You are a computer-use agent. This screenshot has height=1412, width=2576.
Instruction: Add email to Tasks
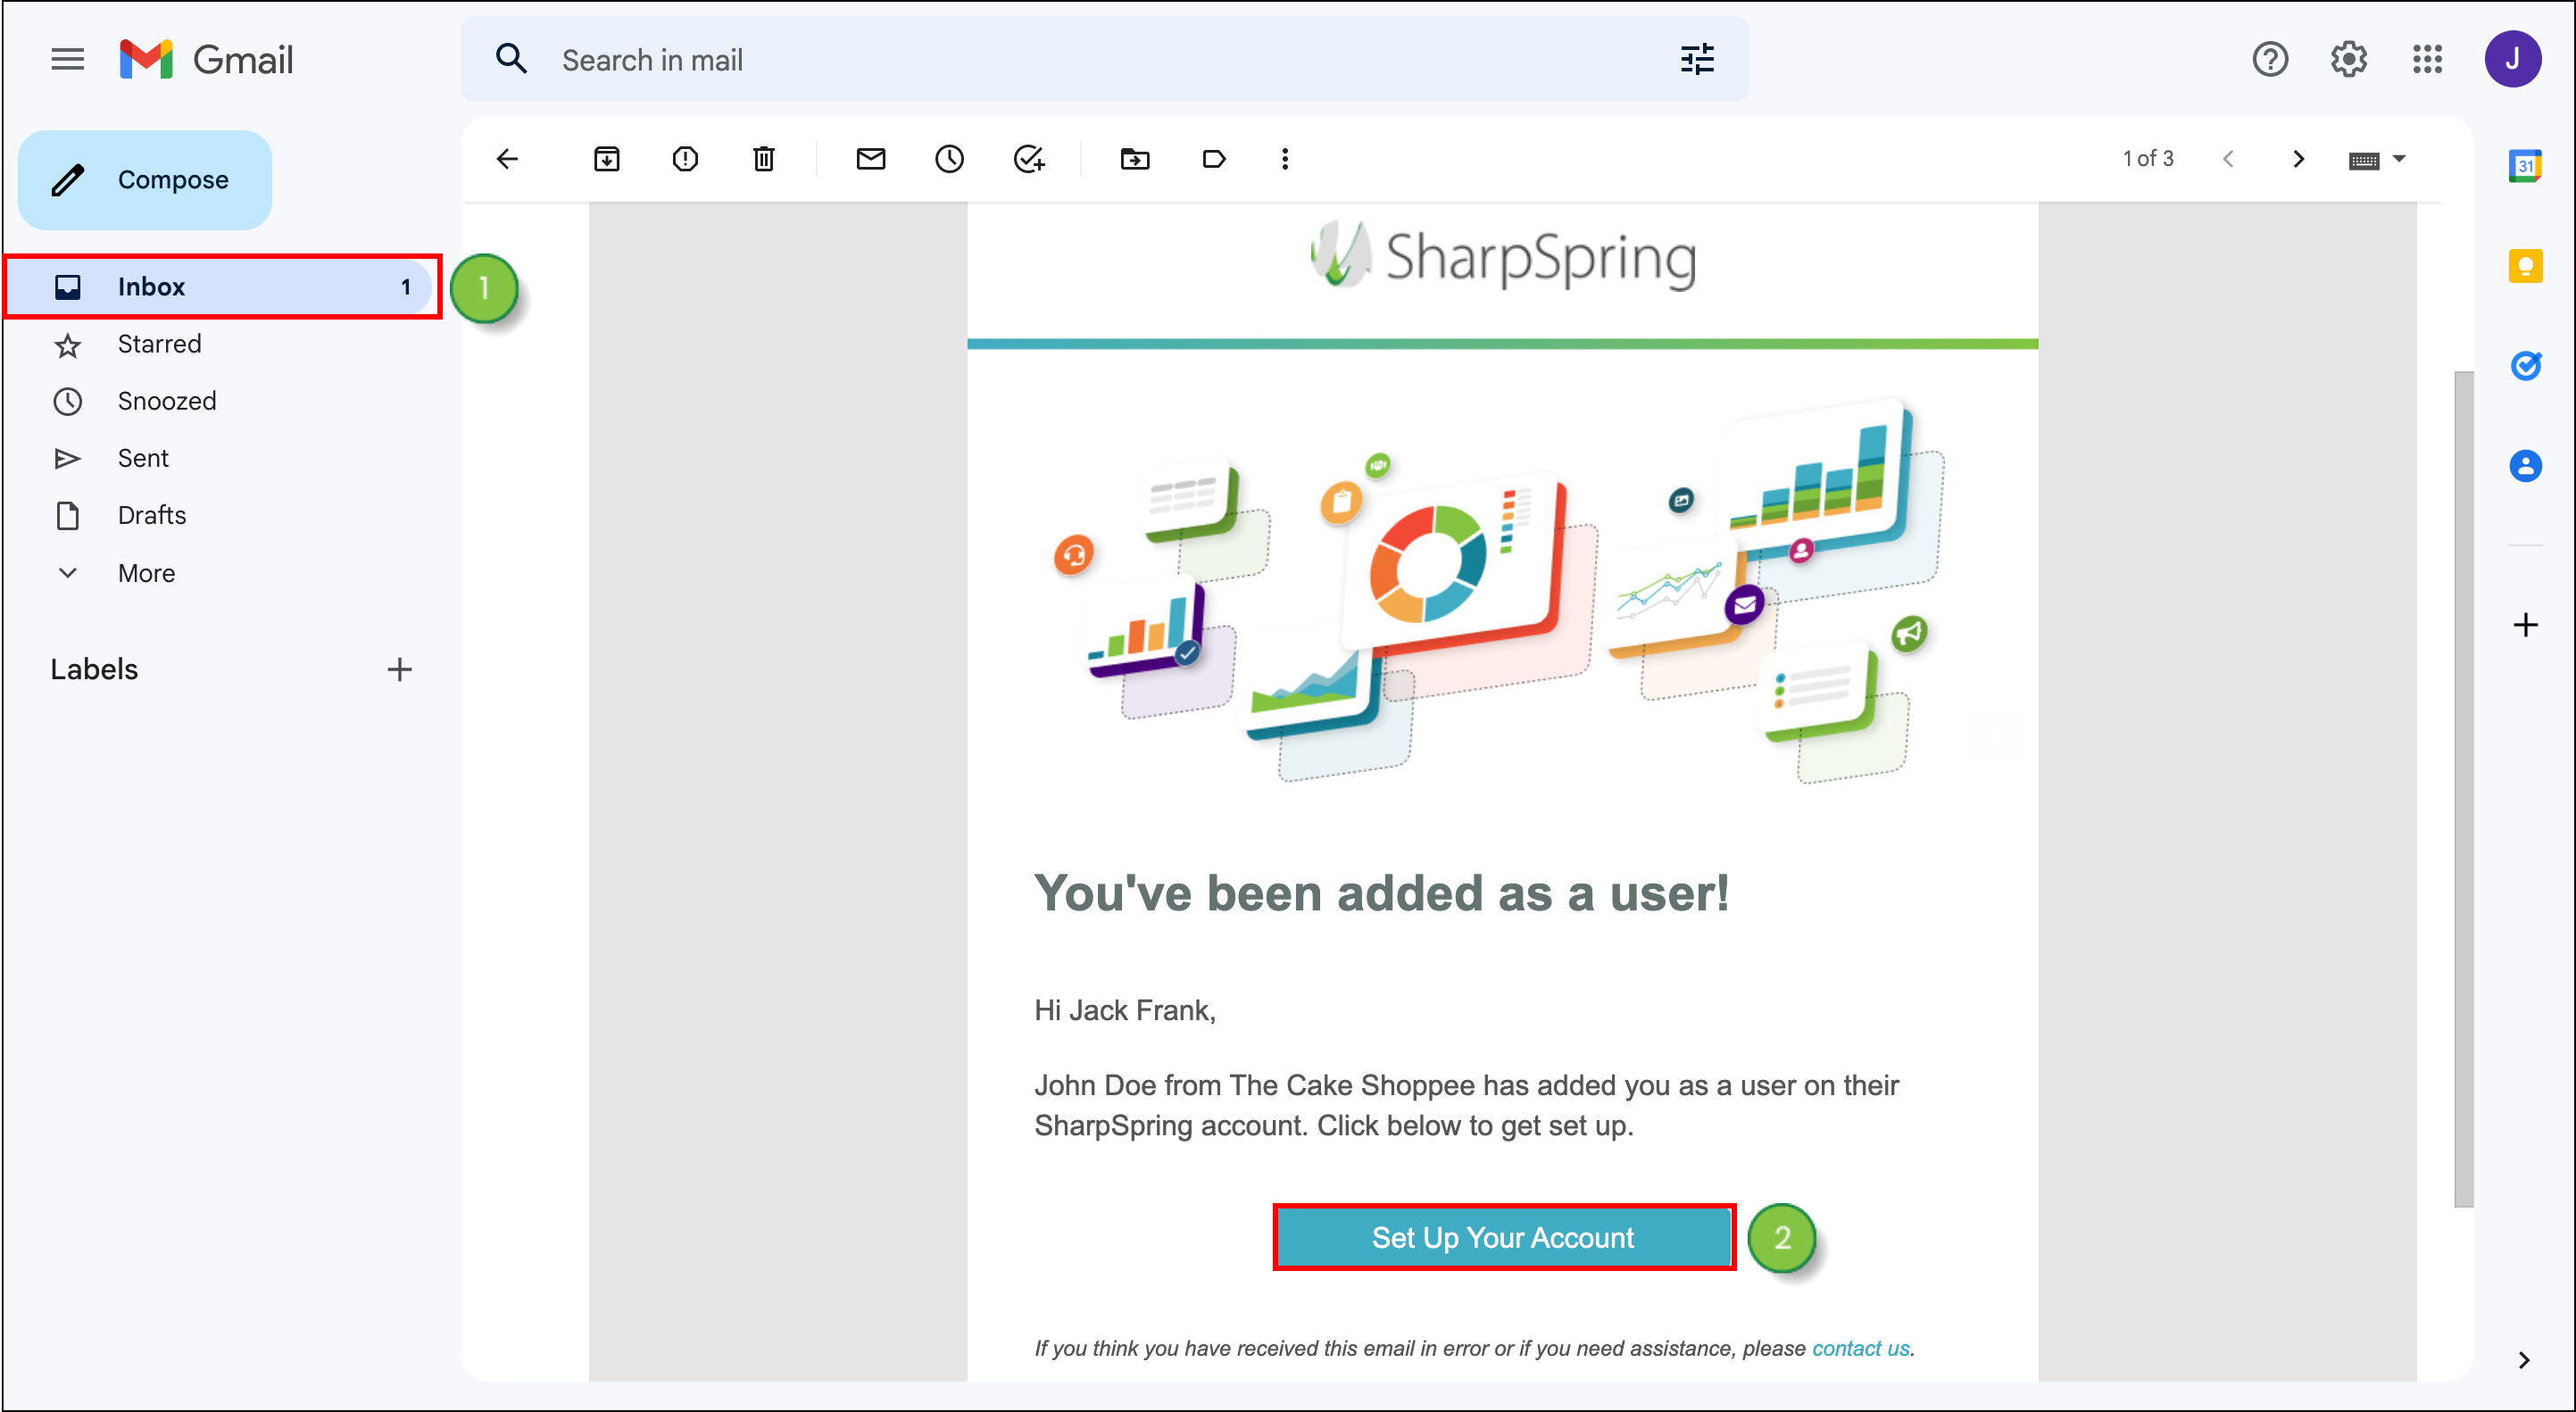pos(1028,159)
